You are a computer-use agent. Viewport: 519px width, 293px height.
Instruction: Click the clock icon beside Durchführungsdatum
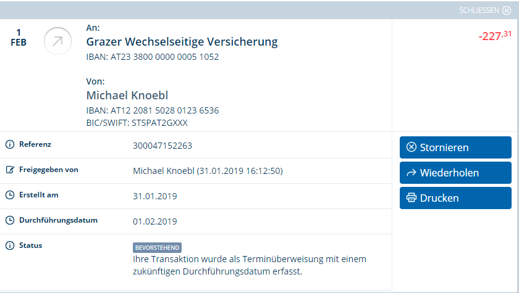pos(10,220)
